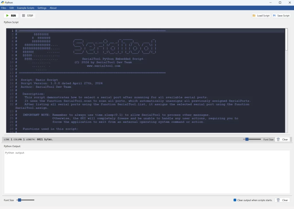Click the 'SerialTool.assign.' wrapped line text
294x209 pixels.
pyautogui.click(x=32, y=108)
